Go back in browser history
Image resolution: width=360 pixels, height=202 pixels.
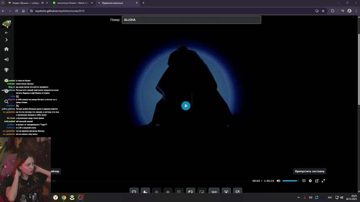pos(3,11)
